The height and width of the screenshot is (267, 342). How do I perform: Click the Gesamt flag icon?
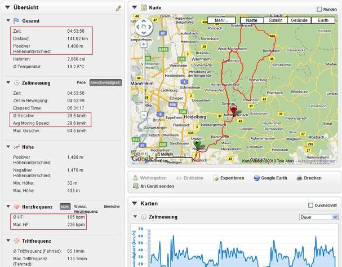tap(16, 21)
